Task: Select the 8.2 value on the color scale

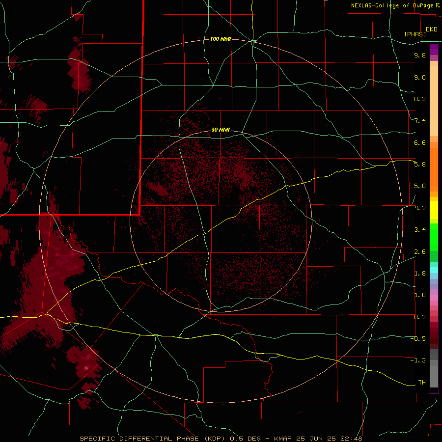Action: 420,99
